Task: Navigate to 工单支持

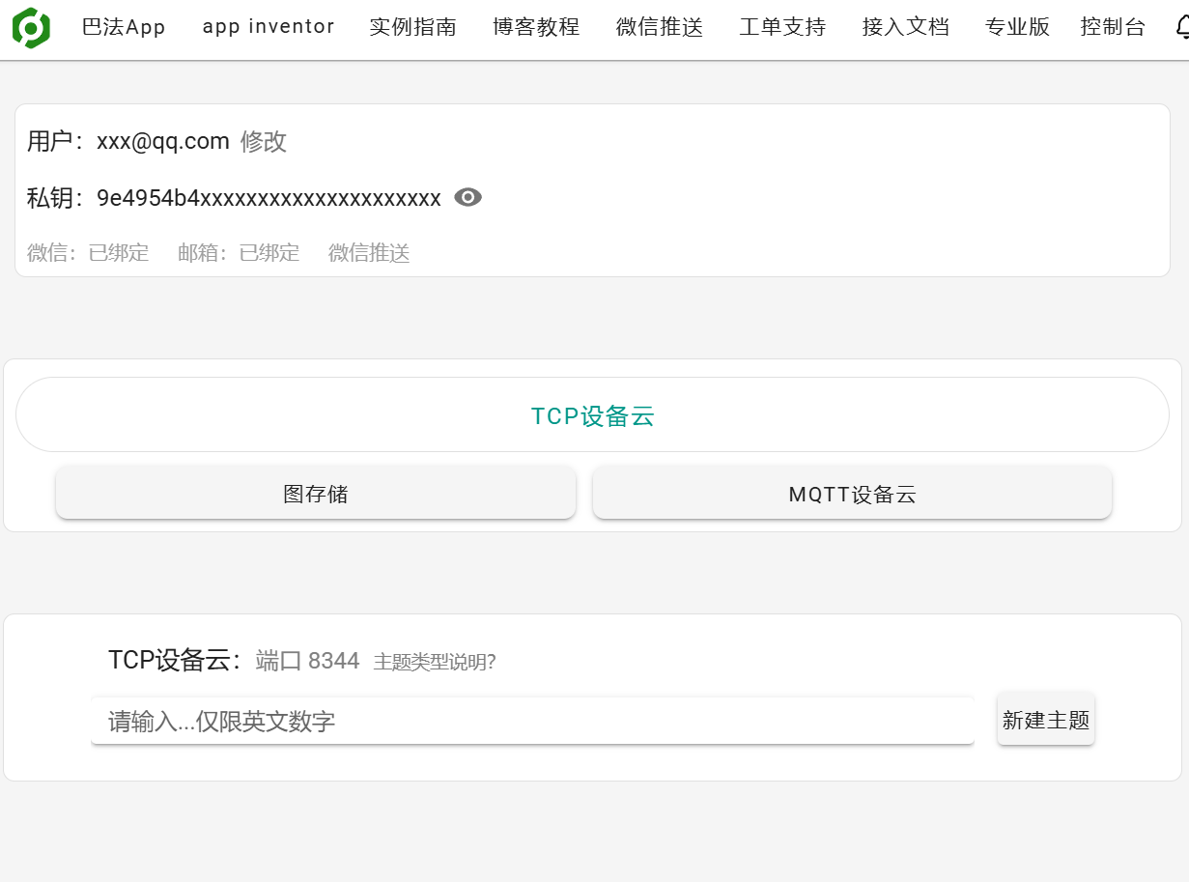Action: click(782, 27)
